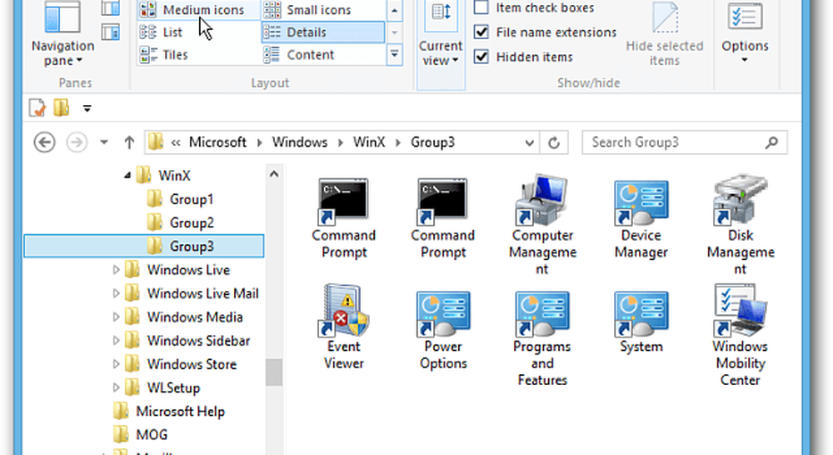Select the Programs and Features shortcut
Screen dimensions: 833x455
(542, 314)
